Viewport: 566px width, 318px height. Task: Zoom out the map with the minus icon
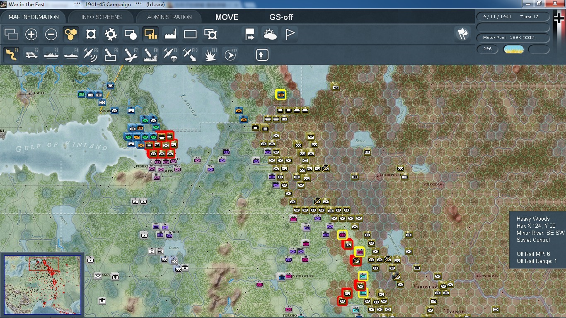pyautogui.click(x=51, y=34)
